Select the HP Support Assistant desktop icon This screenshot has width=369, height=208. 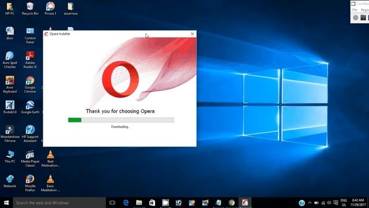(30, 134)
